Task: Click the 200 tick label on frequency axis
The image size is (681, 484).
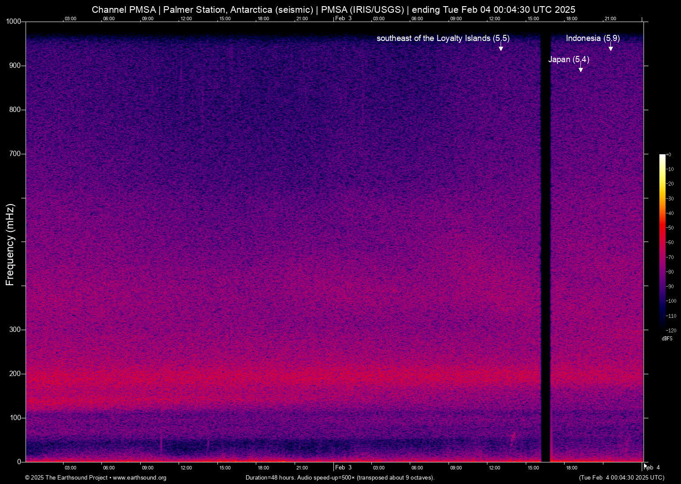Action: tap(15, 374)
